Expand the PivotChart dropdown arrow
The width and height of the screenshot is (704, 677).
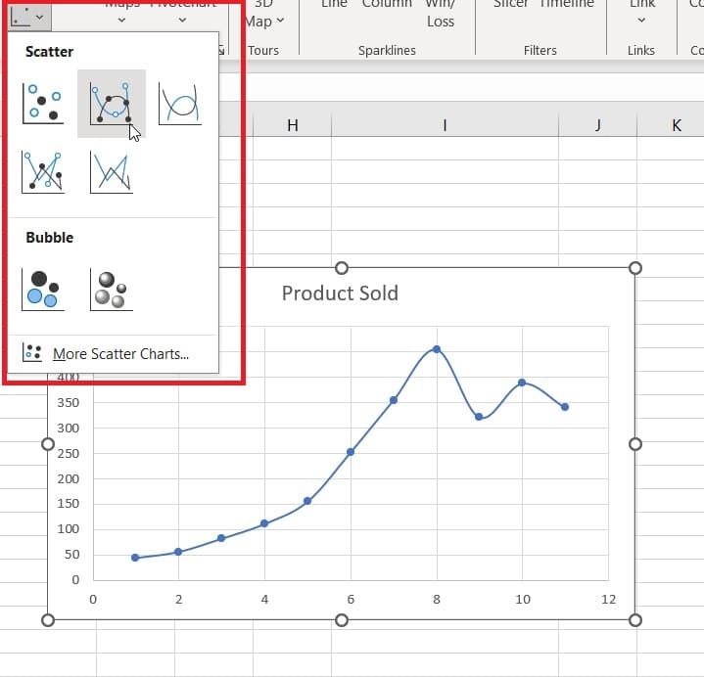click(x=182, y=21)
